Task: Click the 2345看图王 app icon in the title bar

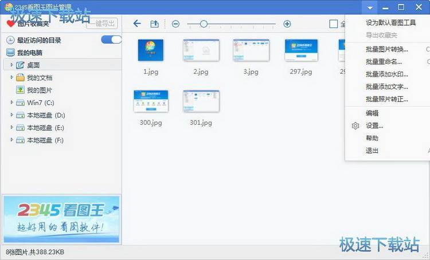Action: tap(9, 7)
